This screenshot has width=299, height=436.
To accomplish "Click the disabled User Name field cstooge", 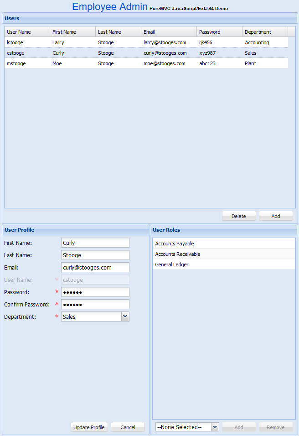I will click(95, 280).
